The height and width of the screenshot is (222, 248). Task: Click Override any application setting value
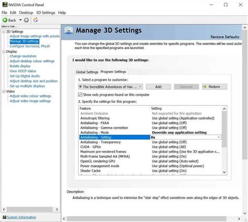[179, 133]
